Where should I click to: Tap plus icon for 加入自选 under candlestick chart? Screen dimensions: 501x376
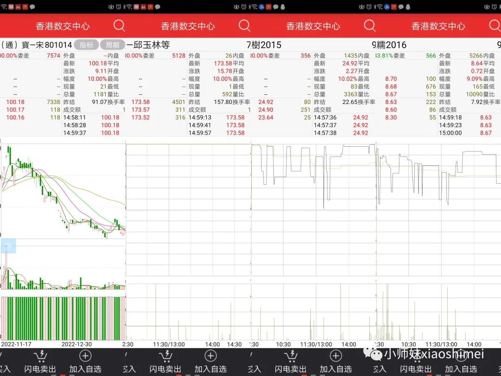tap(85, 356)
